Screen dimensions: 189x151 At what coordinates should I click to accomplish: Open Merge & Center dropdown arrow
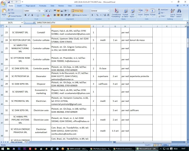coord(88,15)
